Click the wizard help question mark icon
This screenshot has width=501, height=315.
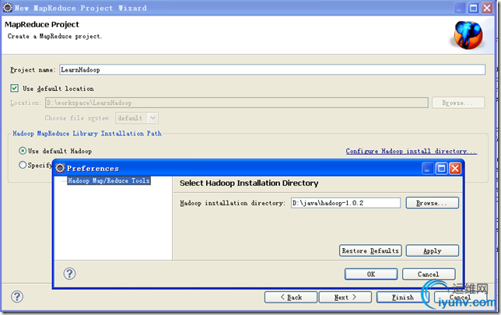coord(17,296)
